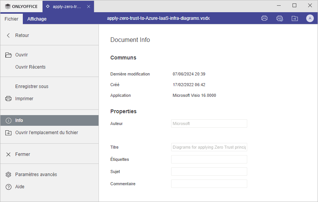Go back via Retour
Viewport: 318px width, 202px height.
49,35
